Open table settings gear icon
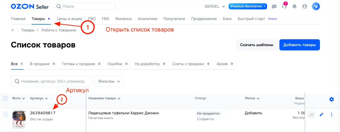Screen dimensions: 340x132 pos(331,99)
